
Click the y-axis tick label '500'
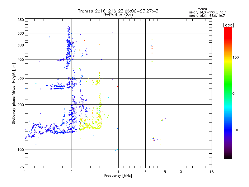pos(21,45)
